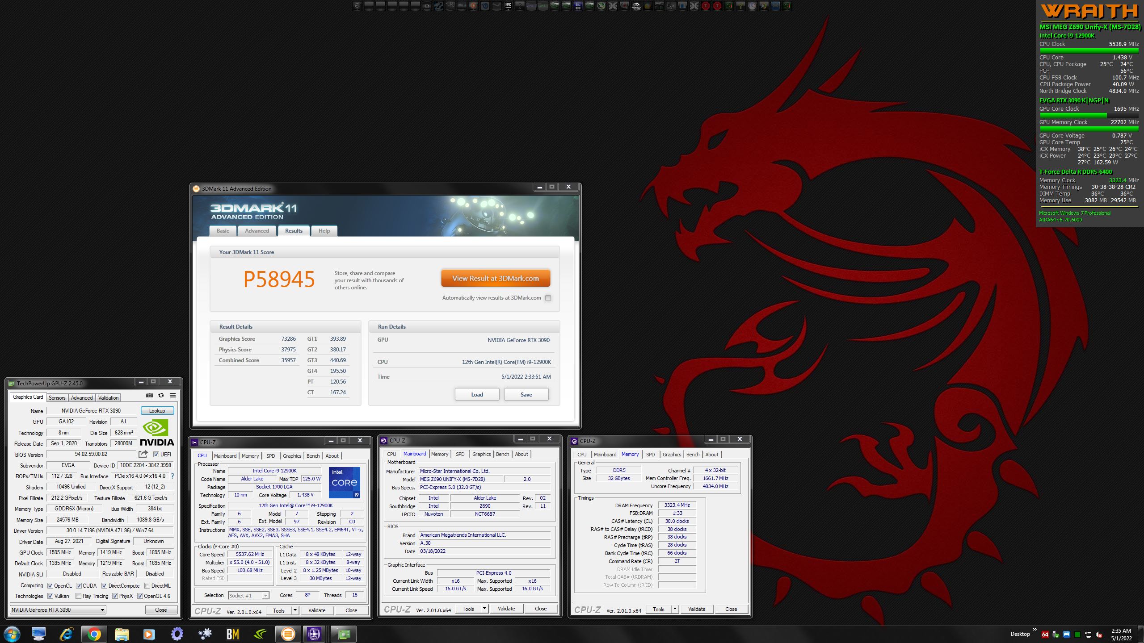This screenshot has height=643, width=1144.
Task: Click the GPU Memory Clock green bar
Action: pyautogui.click(x=1089, y=129)
